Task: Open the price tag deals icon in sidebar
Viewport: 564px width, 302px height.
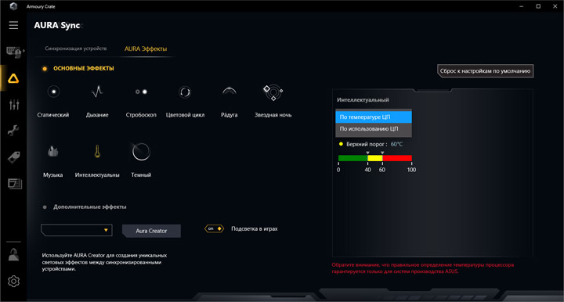Action: click(14, 157)
